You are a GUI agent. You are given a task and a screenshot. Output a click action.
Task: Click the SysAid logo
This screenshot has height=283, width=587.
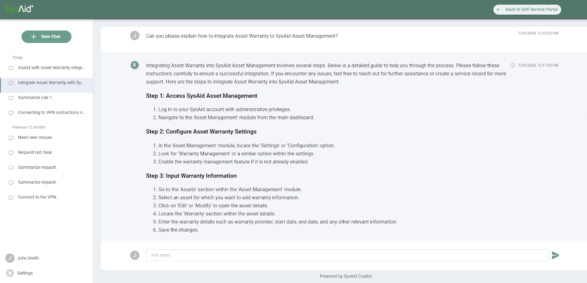point(19,9)
